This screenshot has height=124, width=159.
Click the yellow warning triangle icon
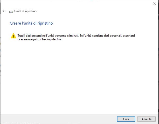point(13,36)
